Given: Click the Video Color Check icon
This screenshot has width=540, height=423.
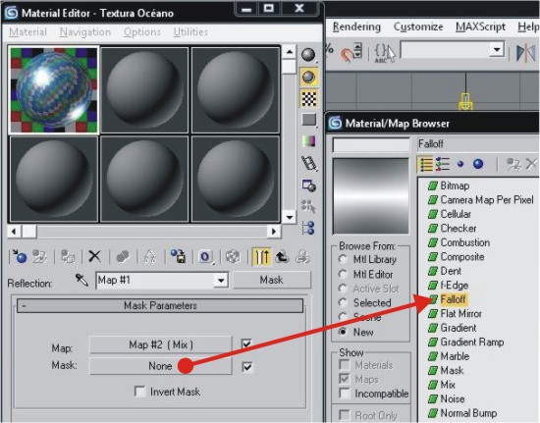Looking at the screenshot, I should coord(309,141).
